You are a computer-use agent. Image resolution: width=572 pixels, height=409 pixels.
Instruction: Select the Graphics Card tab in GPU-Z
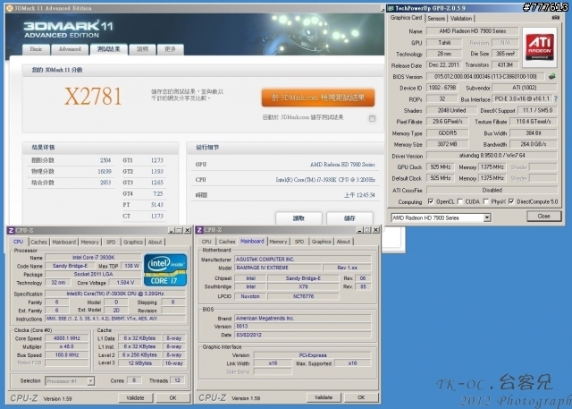[406, 18]
